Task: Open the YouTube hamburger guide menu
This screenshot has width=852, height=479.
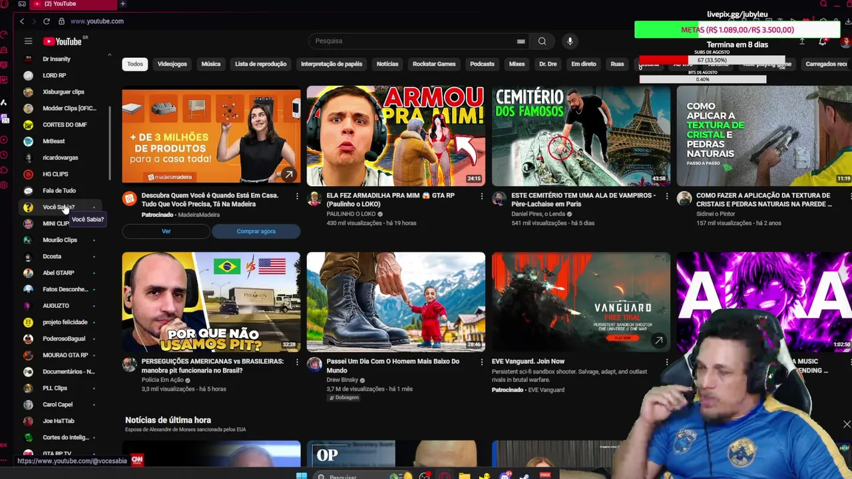Action: point(28,41)
